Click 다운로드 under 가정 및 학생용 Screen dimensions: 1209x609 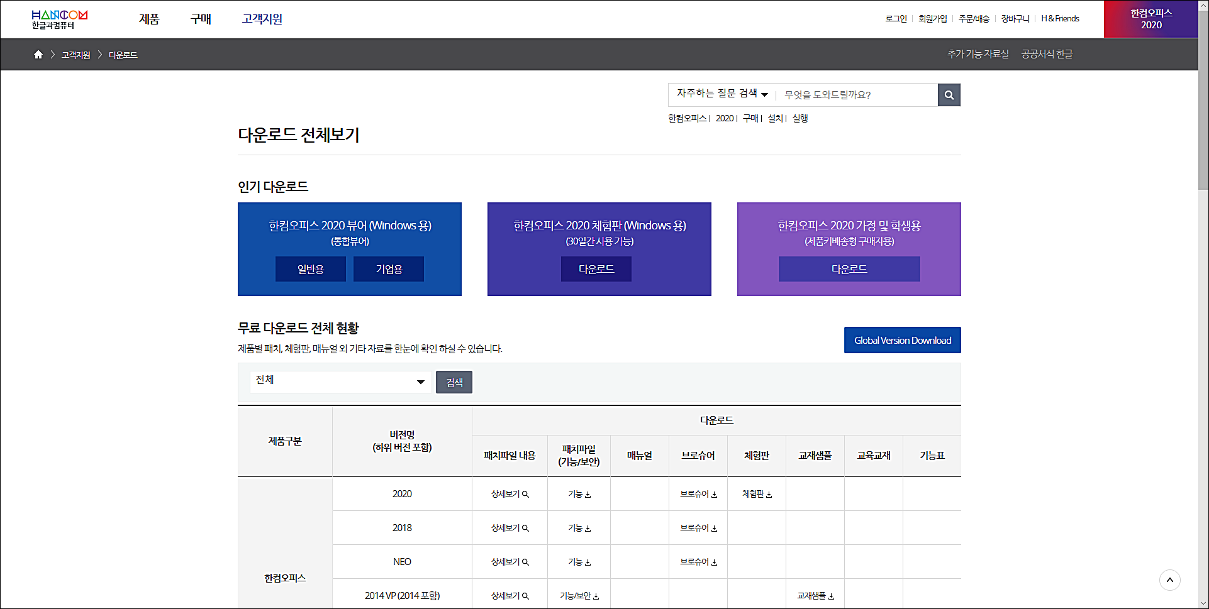click(x=849, y=269)
